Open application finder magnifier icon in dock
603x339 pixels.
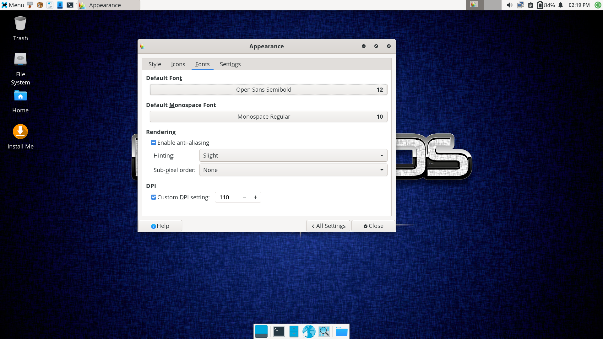coord(324,331)
